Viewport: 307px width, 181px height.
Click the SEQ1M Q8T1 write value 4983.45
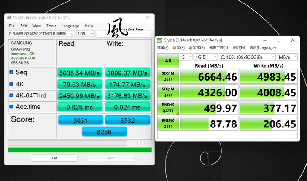[269, 76]
